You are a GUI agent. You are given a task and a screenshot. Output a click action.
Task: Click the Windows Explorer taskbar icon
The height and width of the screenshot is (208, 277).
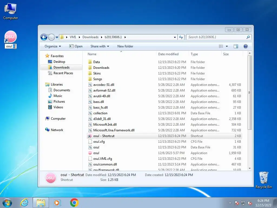coord(41,203)
